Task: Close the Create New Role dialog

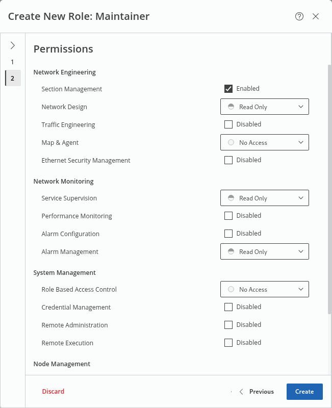Action: (x=316, y=16)
